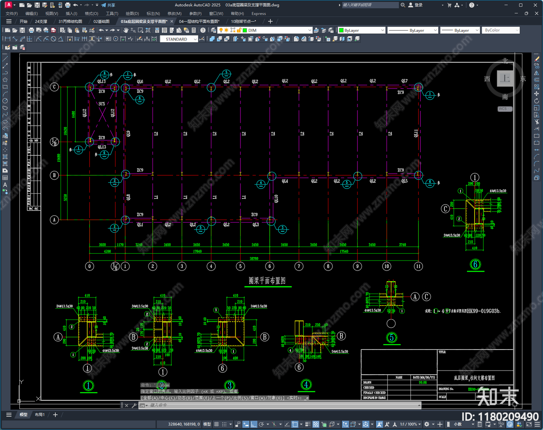This screenshot has height=430, width=543.
Task: Toggle transparency display in status bar
Action: tap(316, 424)
